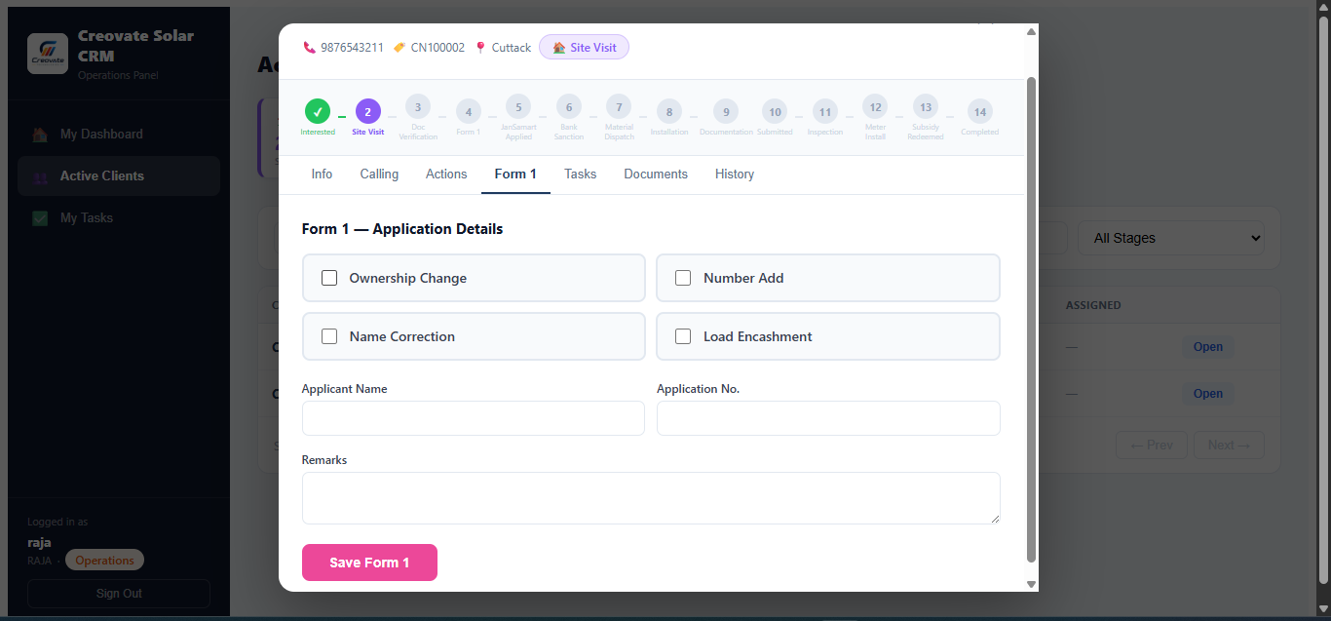Switch to the Actions tab
Image resolution: width=1331 pixels, height=621 pixels.
pos(446,175)
